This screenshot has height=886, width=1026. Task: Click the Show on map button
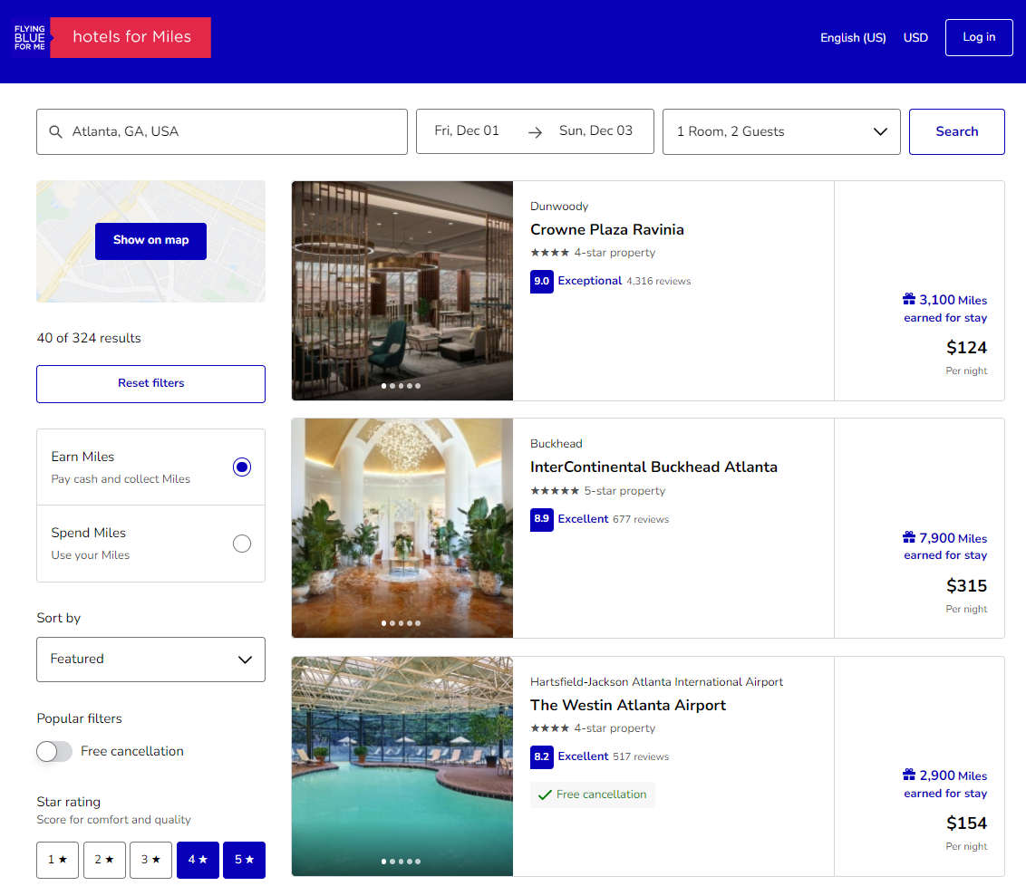(150, 241)
